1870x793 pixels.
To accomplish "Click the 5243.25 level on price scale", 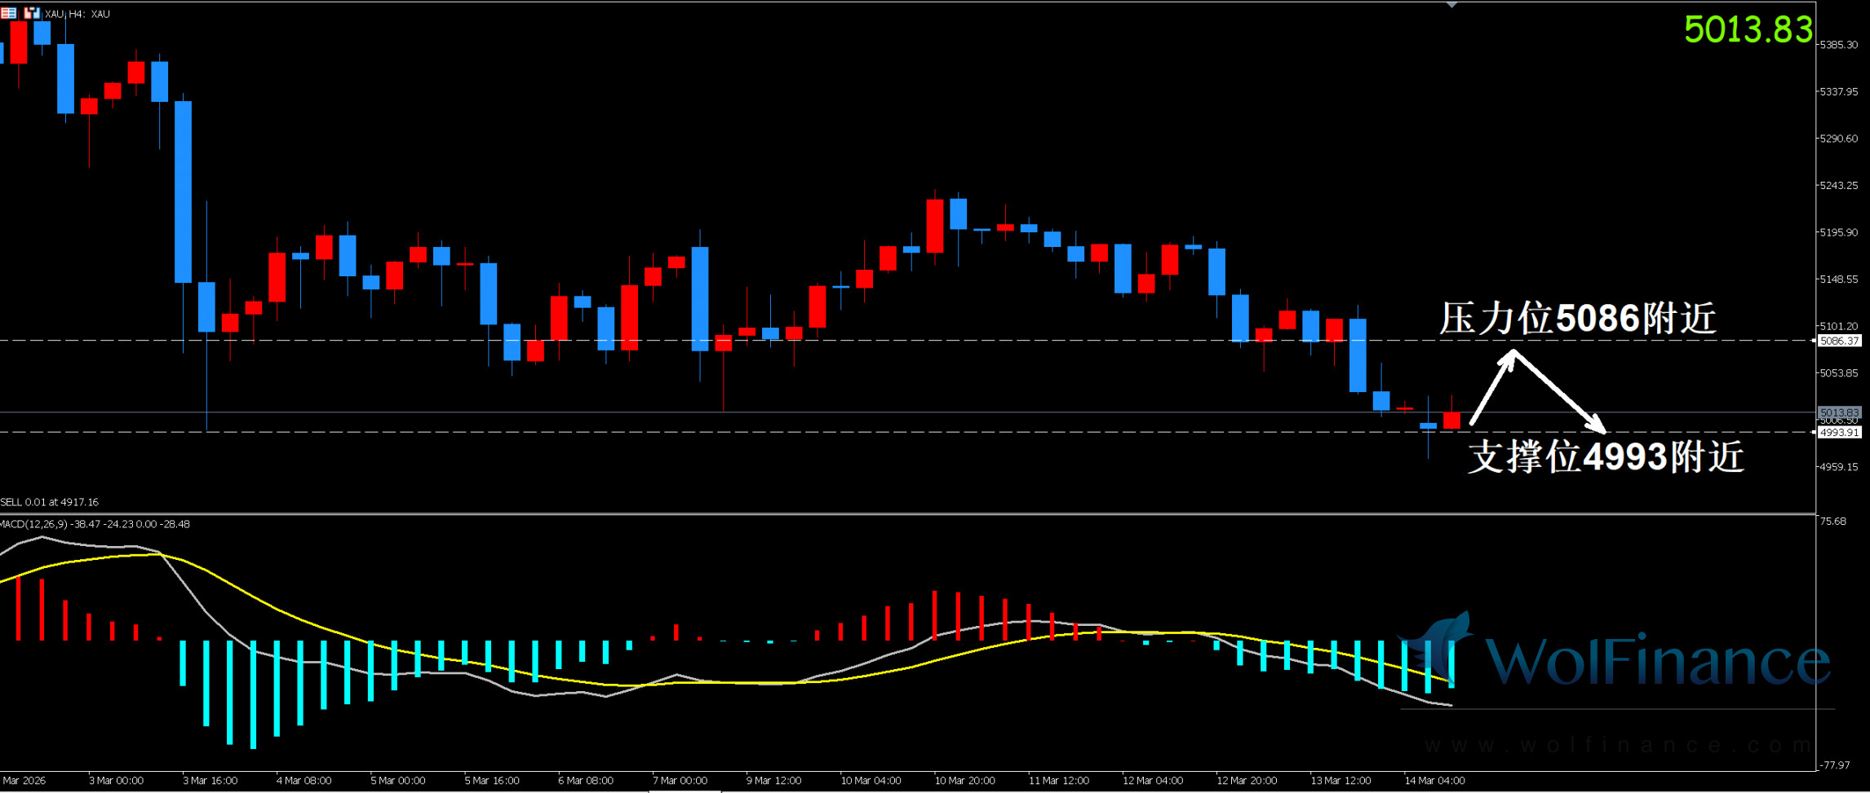I will 1839,186.
